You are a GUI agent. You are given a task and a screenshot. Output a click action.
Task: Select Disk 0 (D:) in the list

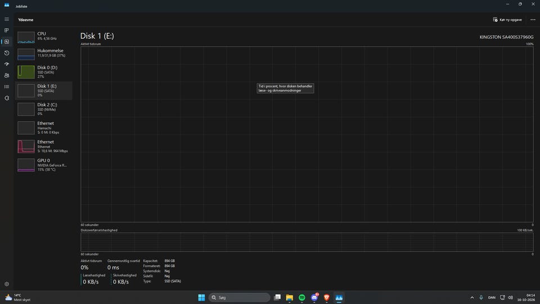[x=43, y=72]
